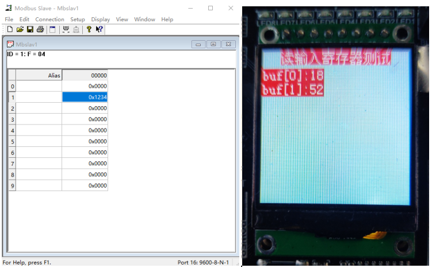Image resolution: width=432 pixels, height=268 pixels.
Task: Close the Mbslav1 child window
Action: coord(228,44)
